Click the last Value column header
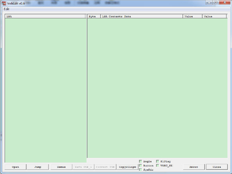Screen dimensions: 232x174 (214, 16)
